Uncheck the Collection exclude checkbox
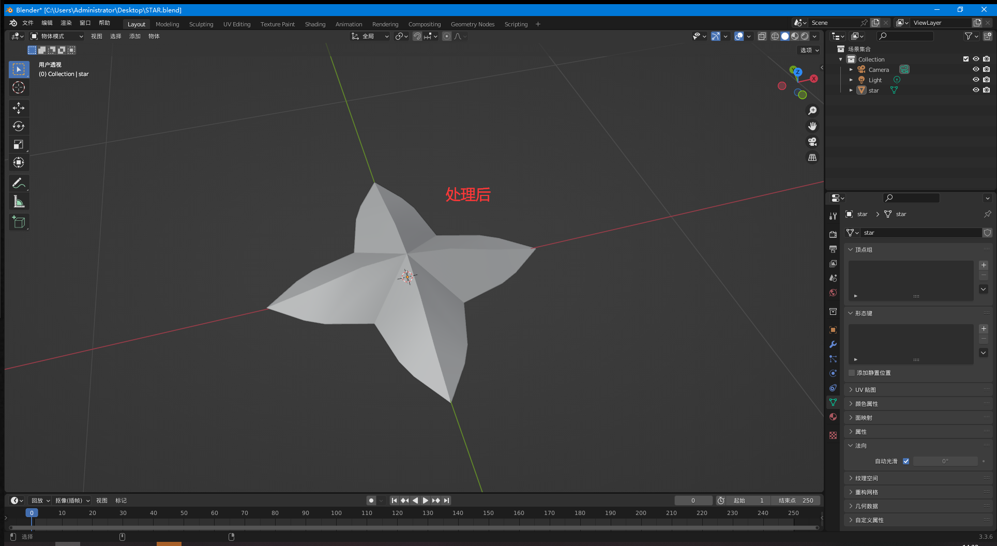This screenshot has width=997, height=546. pyautogui.click(x=965, y=59)
